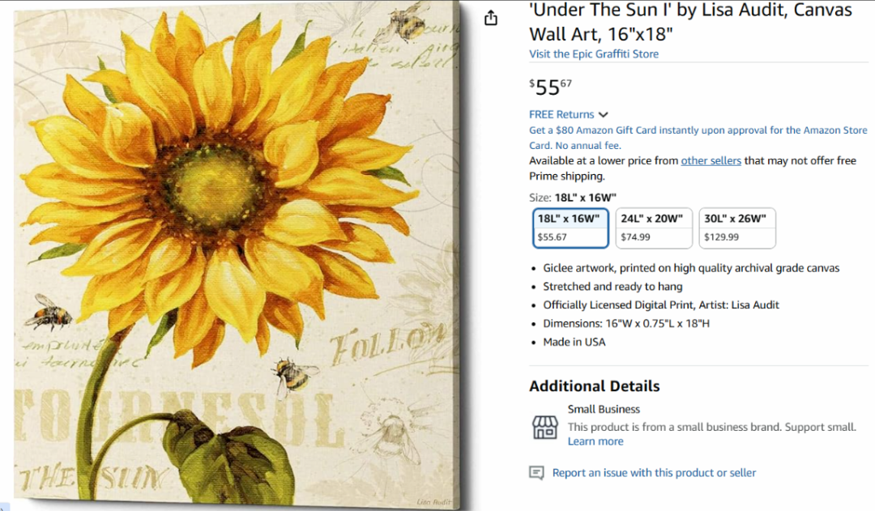Click the 'Under The Sun I' product title

pos(691,22)
